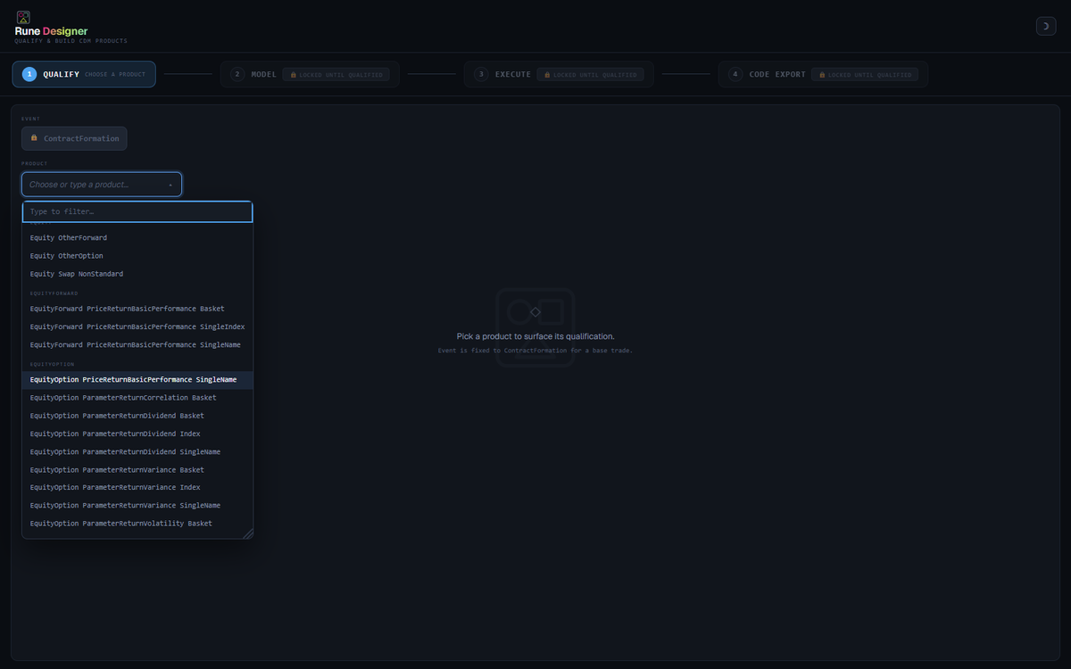
Task: Select EquityOption ParameterReturnVariance SingleName
Action: click(x=137, y=506)
